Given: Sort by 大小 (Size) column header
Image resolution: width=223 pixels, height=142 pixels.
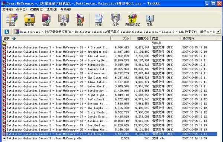Looking at the screenshot, I should click(120, 38).
